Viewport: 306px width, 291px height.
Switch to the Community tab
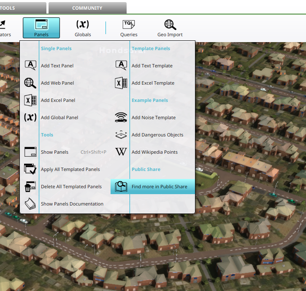[87, 8]
